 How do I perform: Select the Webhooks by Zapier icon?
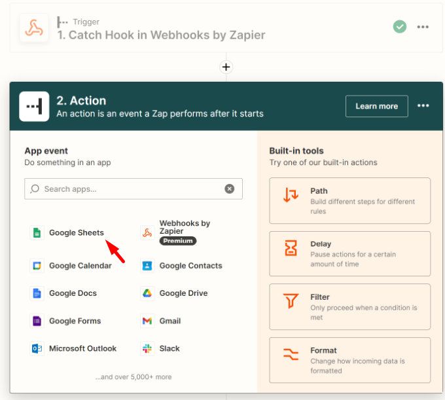(x=147, y=233)
